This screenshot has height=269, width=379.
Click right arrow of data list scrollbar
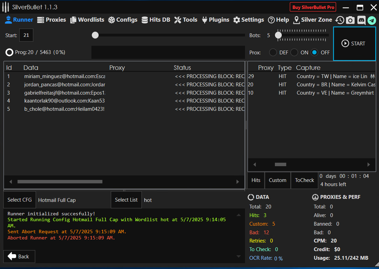point(237,182)
